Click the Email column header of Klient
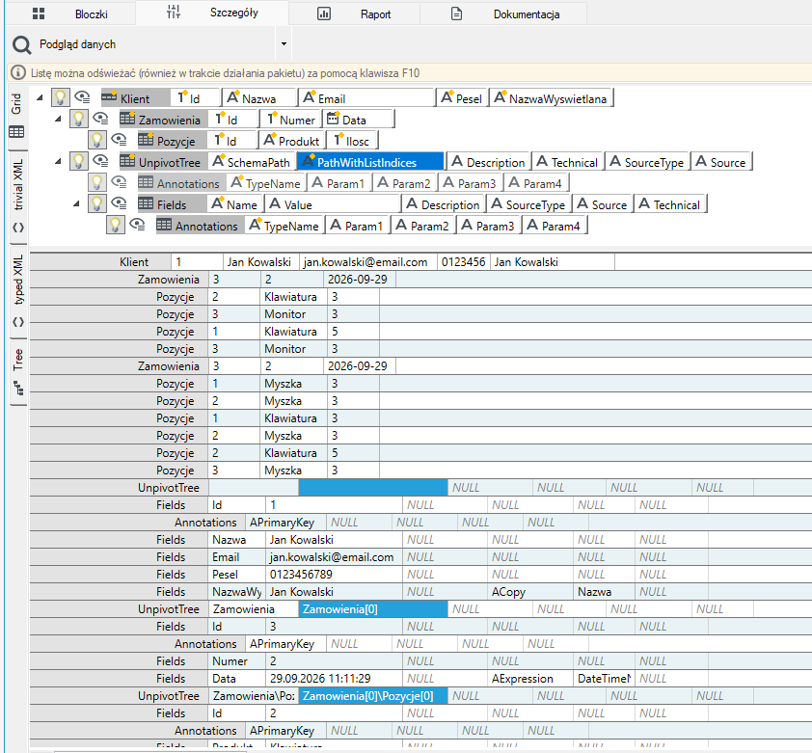 (x=365, y=98)
